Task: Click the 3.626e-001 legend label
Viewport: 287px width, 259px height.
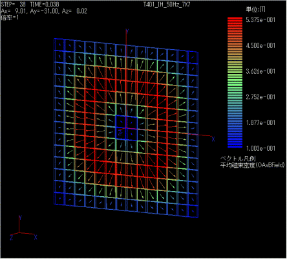Action: tap(260, 71)
